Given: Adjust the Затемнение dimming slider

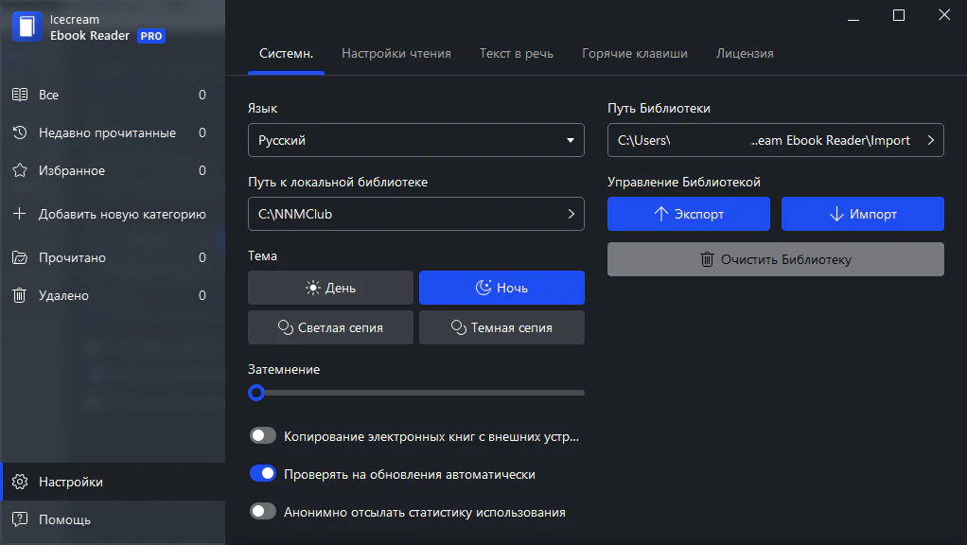Looking at the screenshot, I should [256, 392].
